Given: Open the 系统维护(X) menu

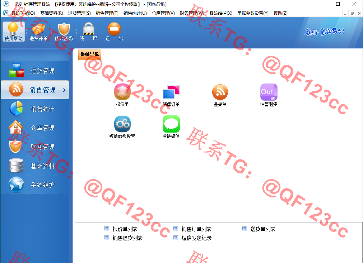Looking at the screenshot, I should pyautogui.click(x=221, y=13).
